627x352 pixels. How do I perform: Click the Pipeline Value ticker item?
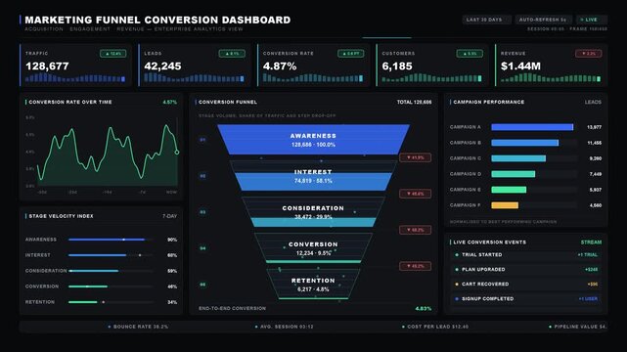tap(578, 327)
